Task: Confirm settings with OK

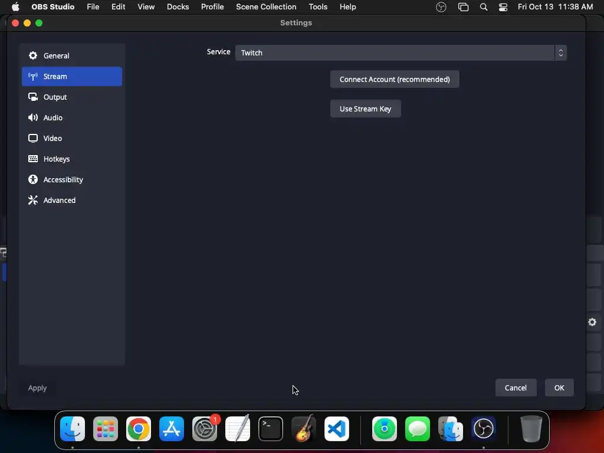Action: pos(559,388)
